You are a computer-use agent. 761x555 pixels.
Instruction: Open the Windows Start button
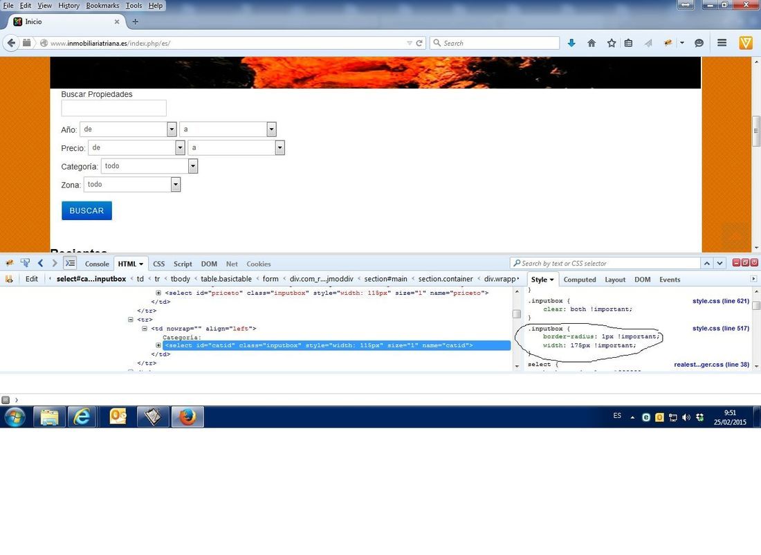coord(15,417)
